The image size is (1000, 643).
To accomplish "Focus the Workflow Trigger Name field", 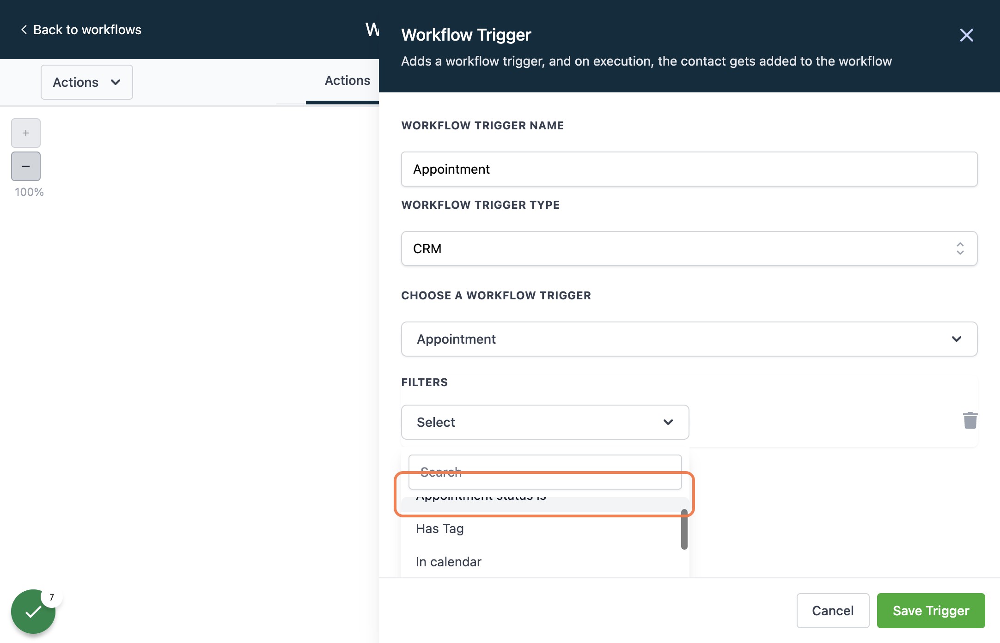I will point(689,169).
